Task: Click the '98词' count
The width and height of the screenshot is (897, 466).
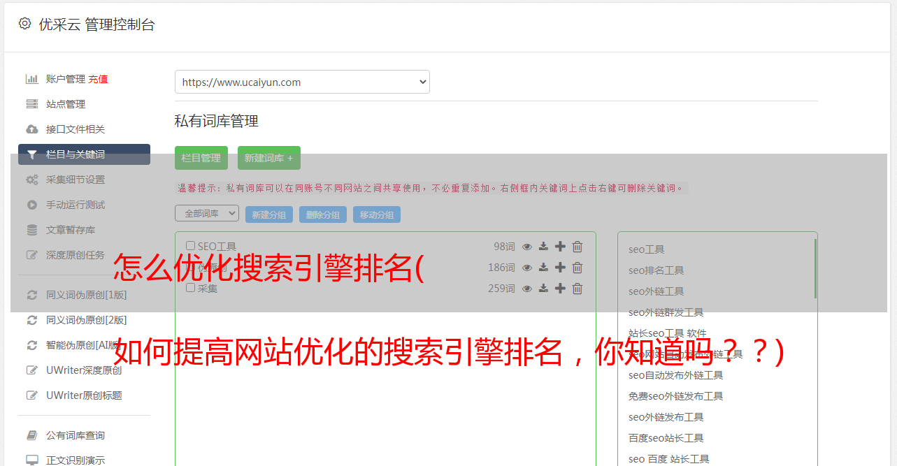Action: tap(504, 247)
